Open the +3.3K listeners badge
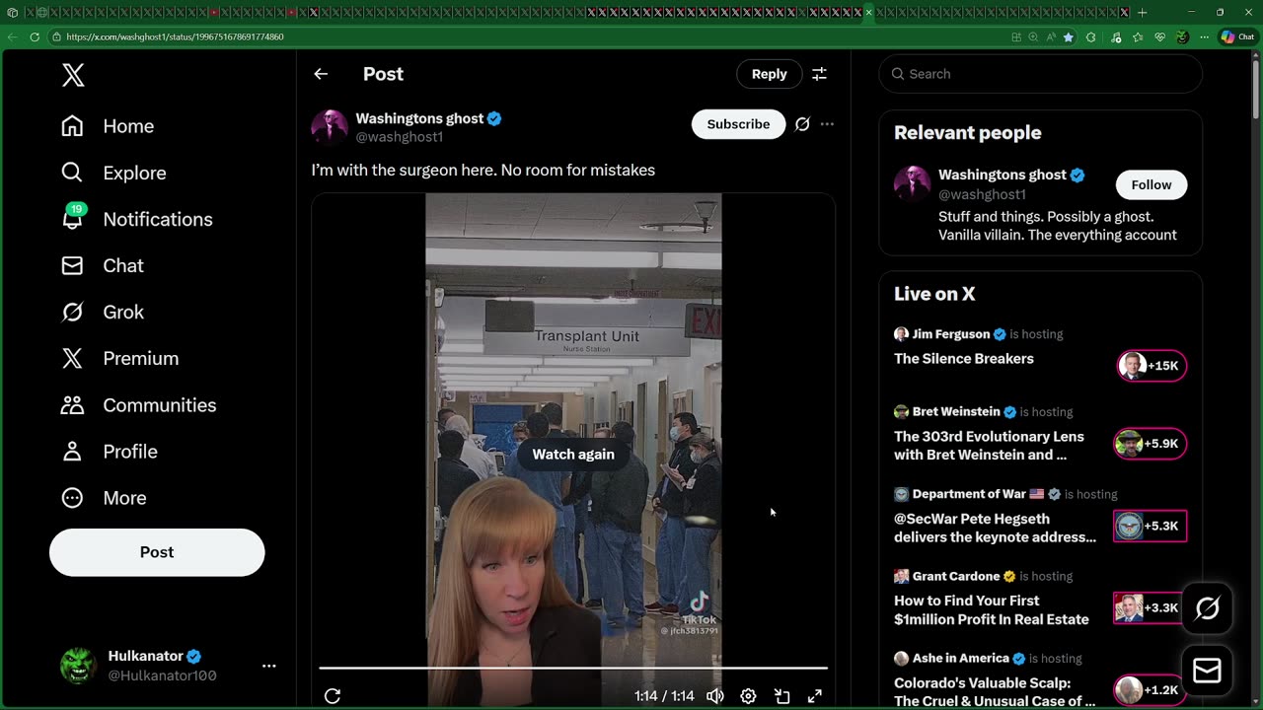Screen dimensions: 1263x710 pyautogui.click(x=1150, y=607)
